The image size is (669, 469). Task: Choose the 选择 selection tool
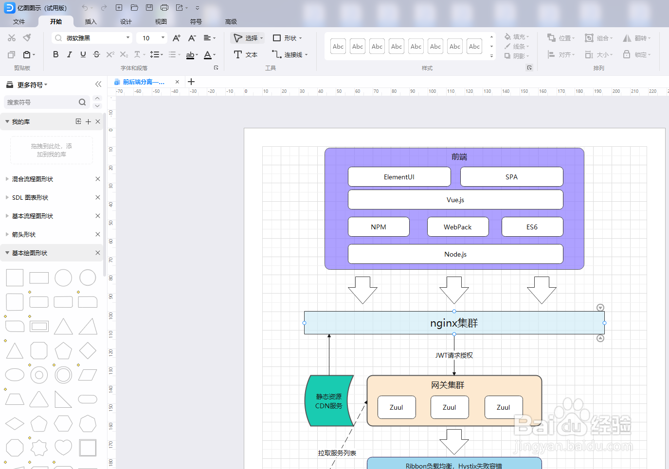point(248,38)
